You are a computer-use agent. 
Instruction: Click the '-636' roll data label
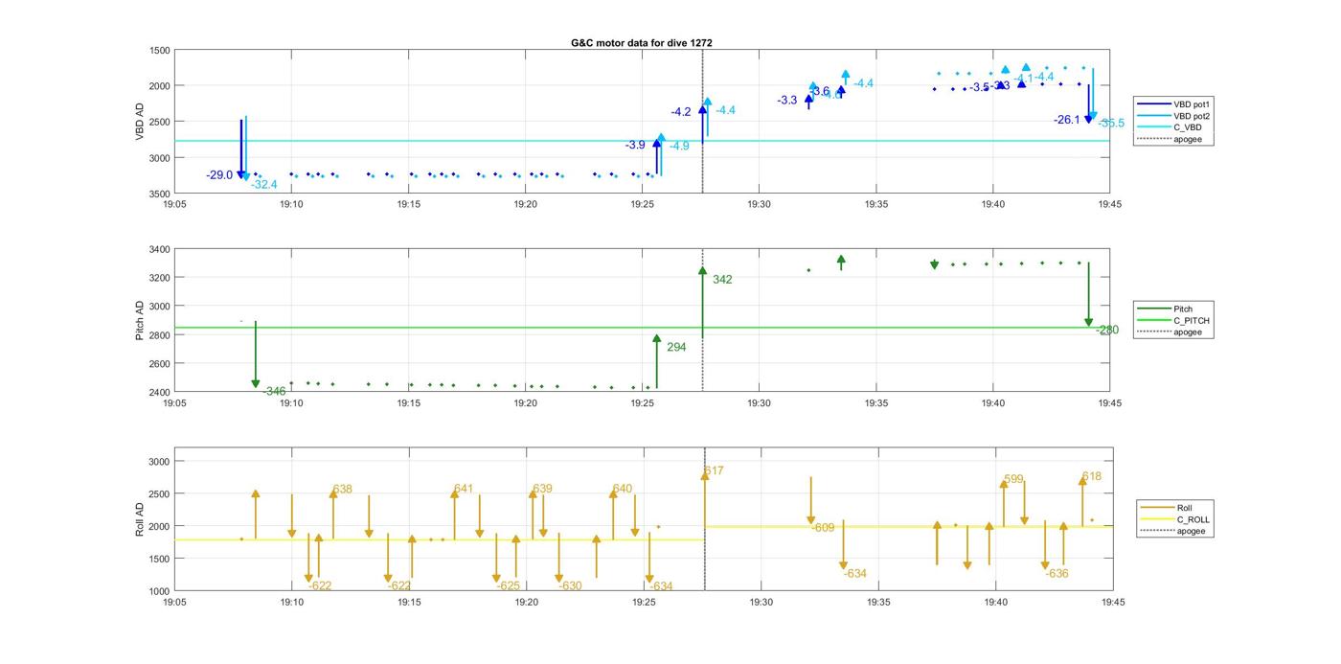(x=1057, y=574)
